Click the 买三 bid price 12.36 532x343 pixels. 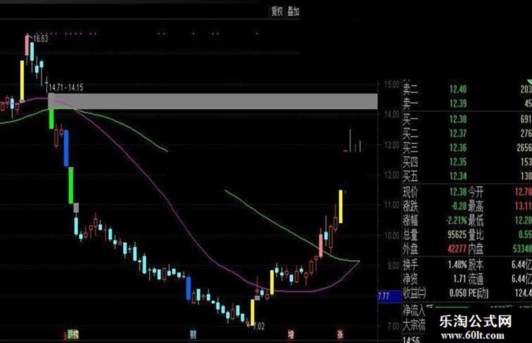tap(458, 148)
